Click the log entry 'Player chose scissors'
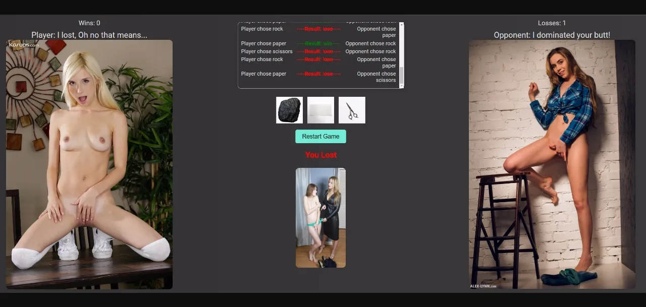This screenshot has height=307, width=646. pyautogui.click(x=266, y=51)
